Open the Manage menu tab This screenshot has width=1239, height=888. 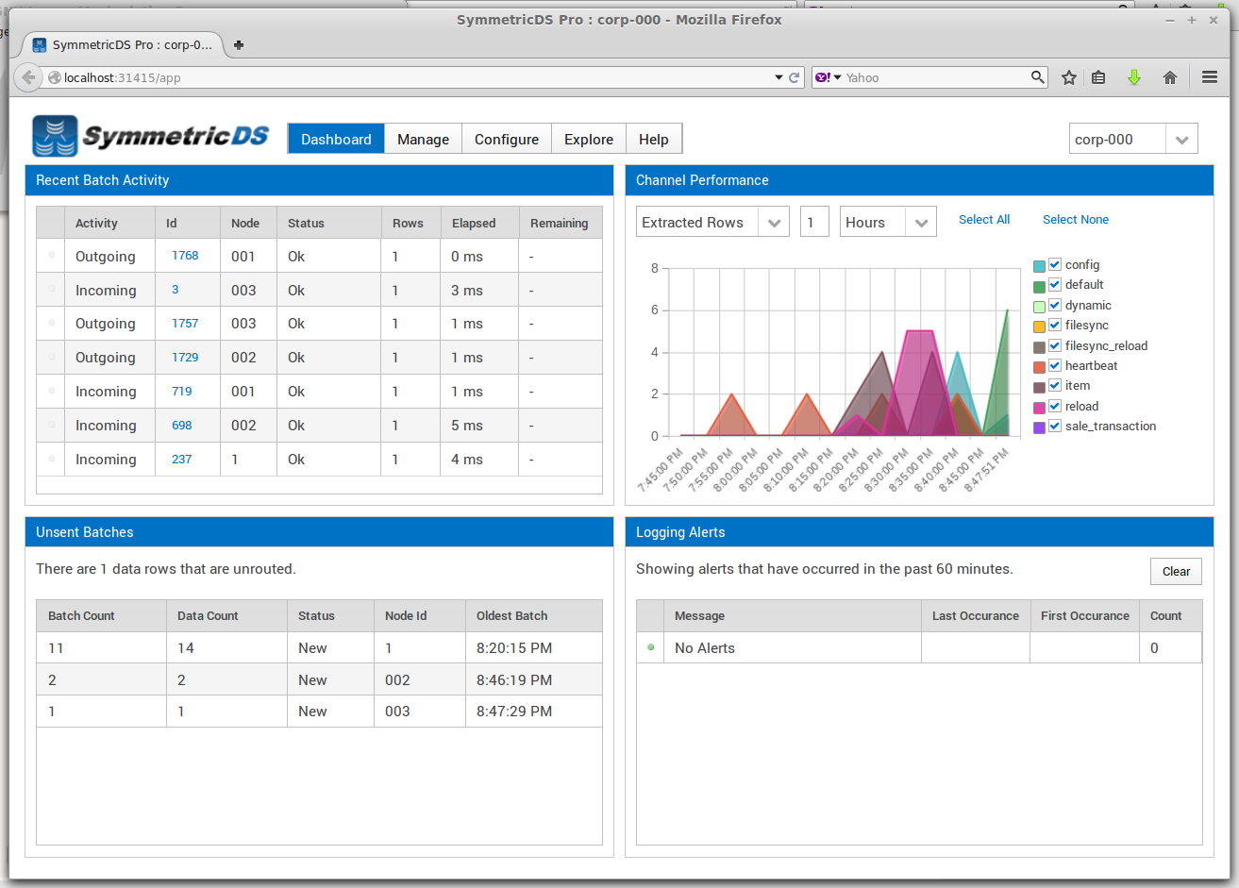[x=423, y=140]
